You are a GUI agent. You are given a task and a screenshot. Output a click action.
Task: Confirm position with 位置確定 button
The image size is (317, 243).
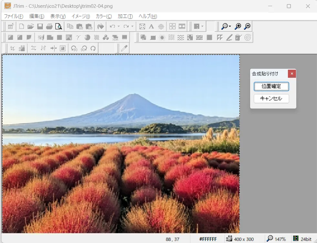click(271, 87)
